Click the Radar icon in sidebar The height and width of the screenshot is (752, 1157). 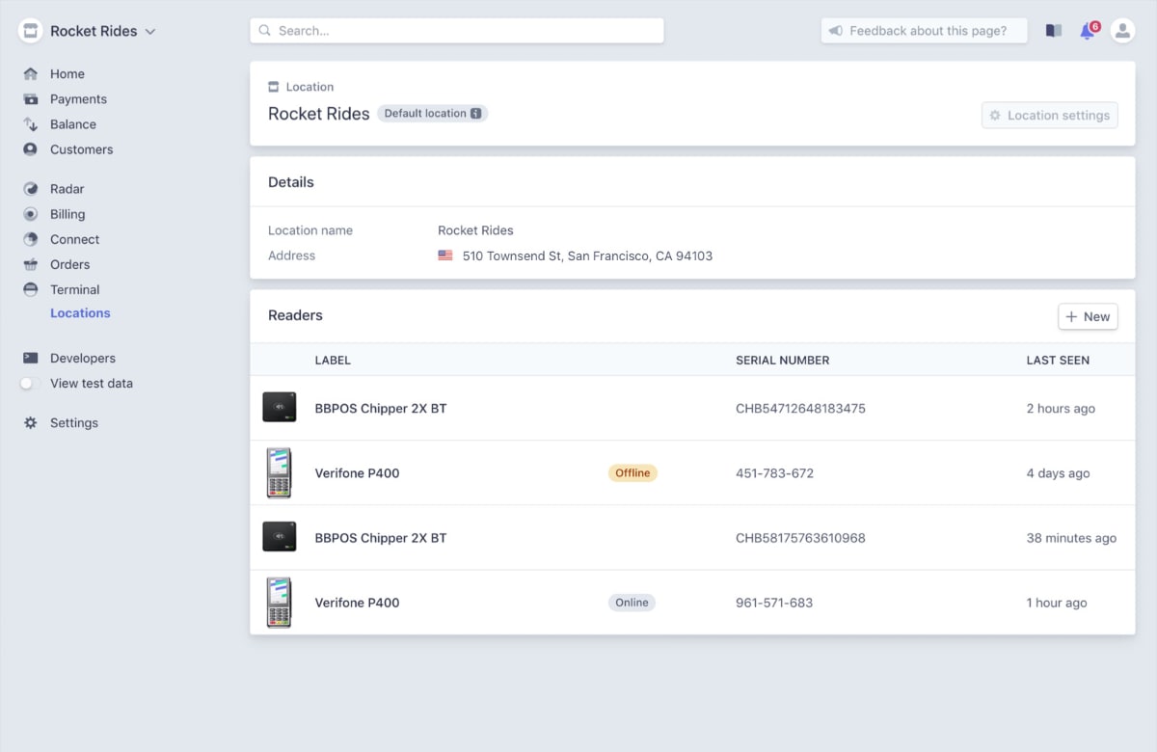coord(31,189)
